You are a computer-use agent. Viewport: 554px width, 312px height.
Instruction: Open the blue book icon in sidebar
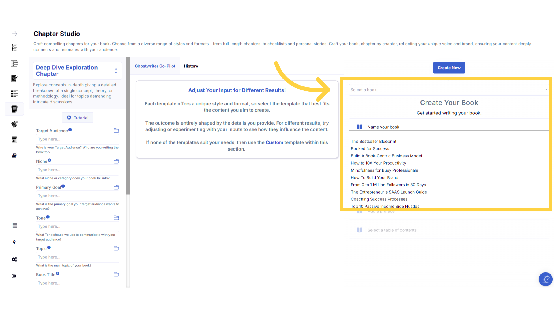point(14,156)
